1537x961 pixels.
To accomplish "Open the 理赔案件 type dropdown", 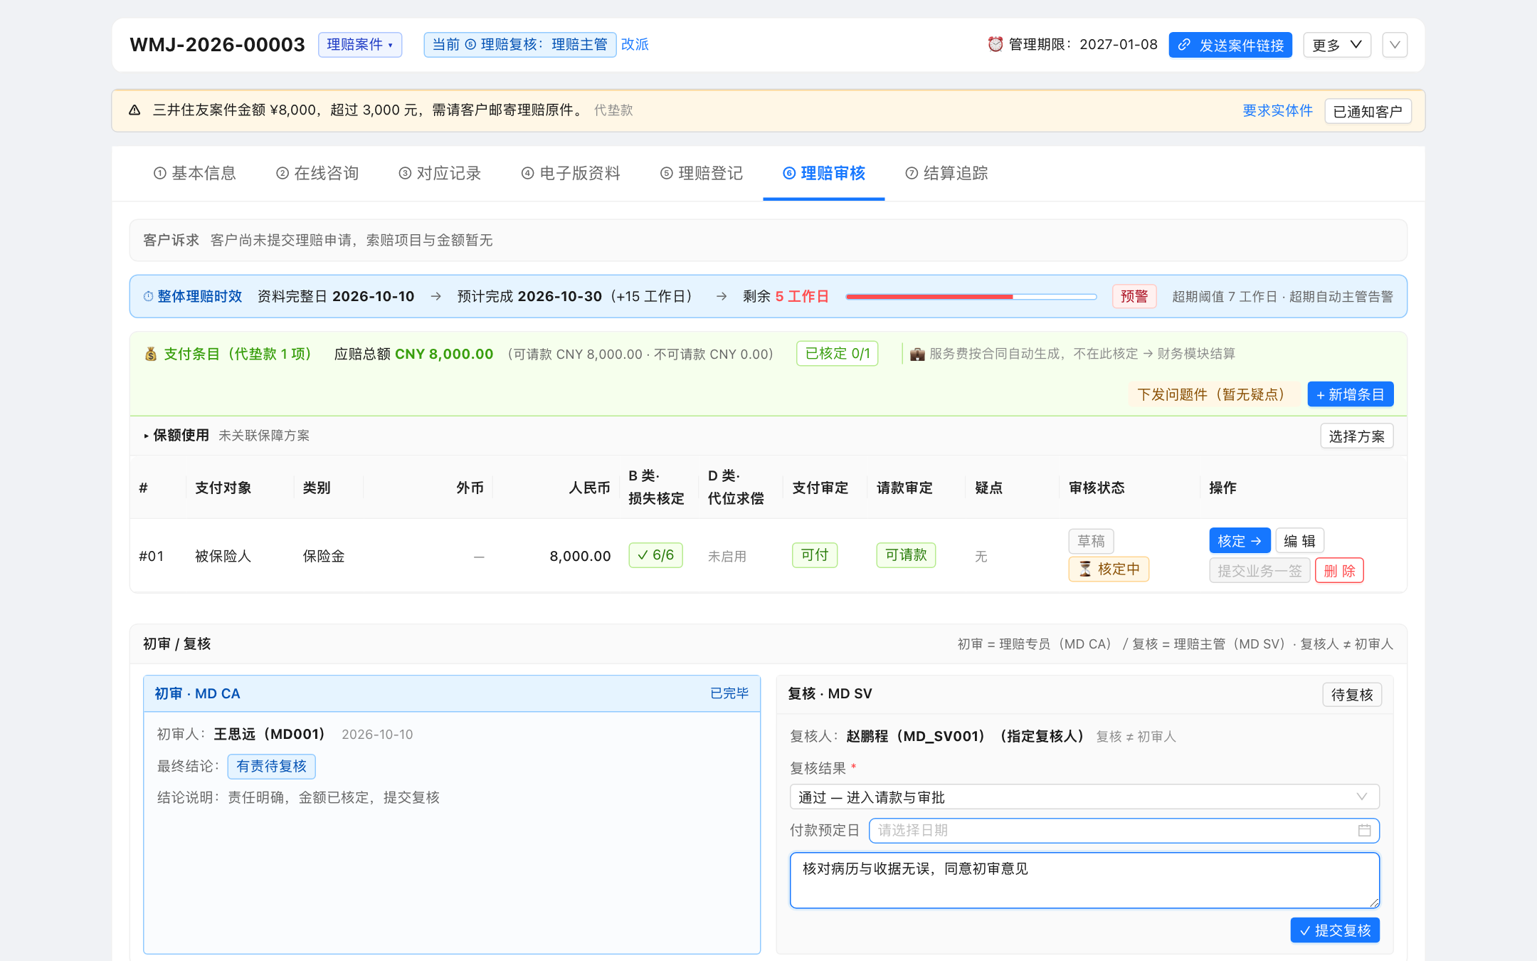I will pos(360,44).
